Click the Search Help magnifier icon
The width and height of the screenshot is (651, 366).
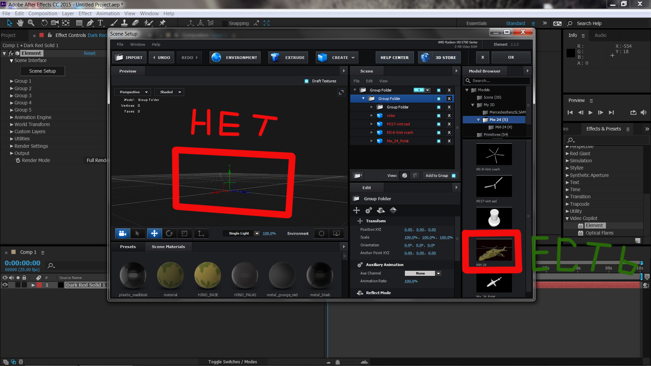coord(570,23)
